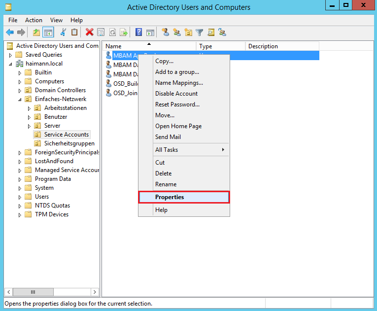This screenshot has height=311, width=377.
Task: Click the Forward arrow toolbar icon
Action: click(21, 32)
